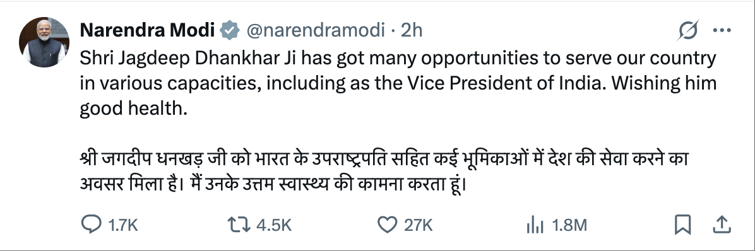Click the 27K likes count

click(418, 225)
